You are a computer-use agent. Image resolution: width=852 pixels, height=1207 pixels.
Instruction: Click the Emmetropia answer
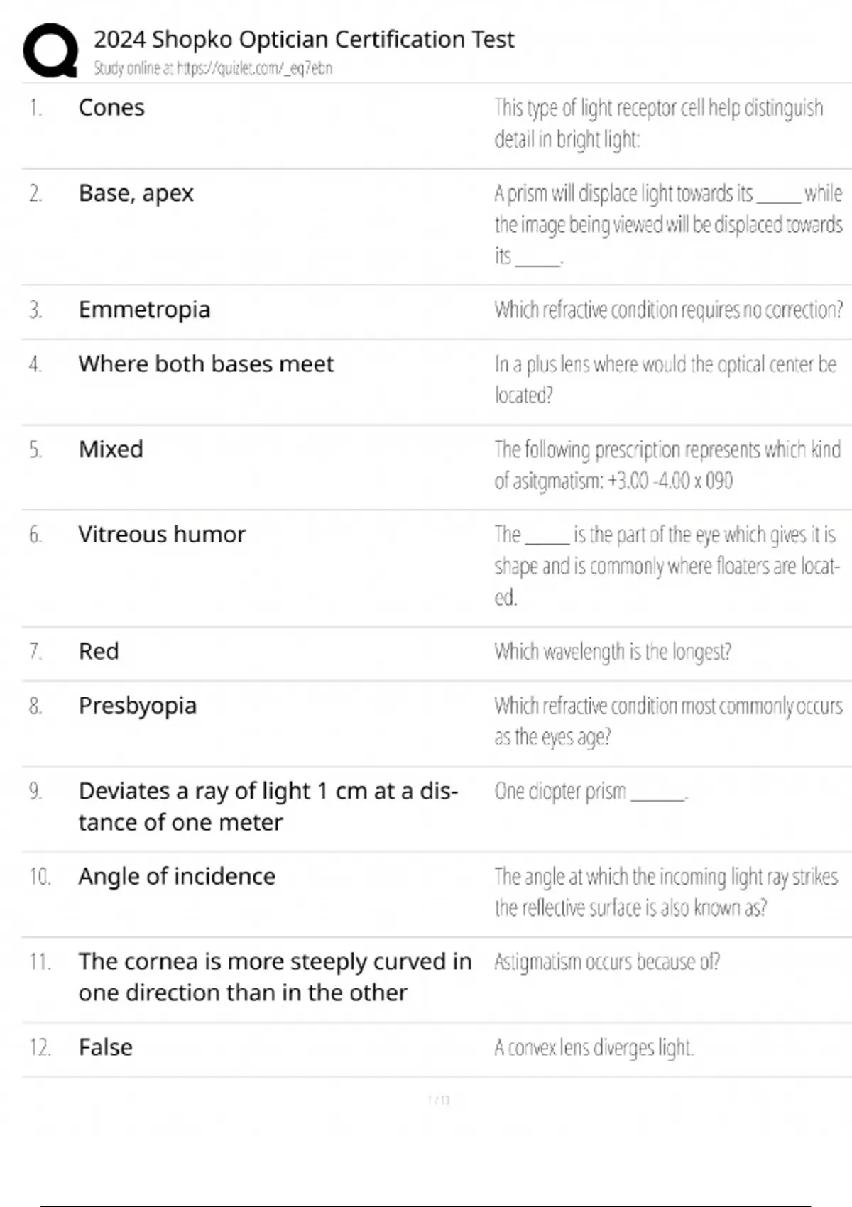[x=144, y=310]
